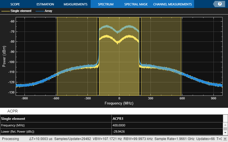Click the Processing status indicator
Viewport: 228px width, 142px height.
[11, 139]
